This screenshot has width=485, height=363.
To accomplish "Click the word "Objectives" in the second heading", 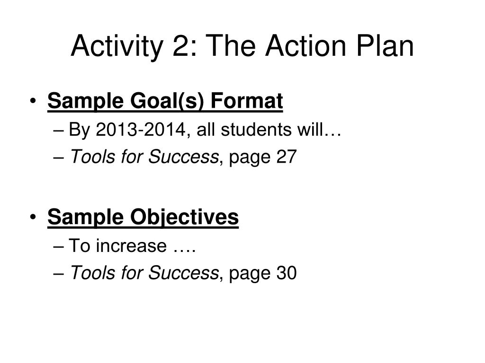I will [x=184, y=217].
